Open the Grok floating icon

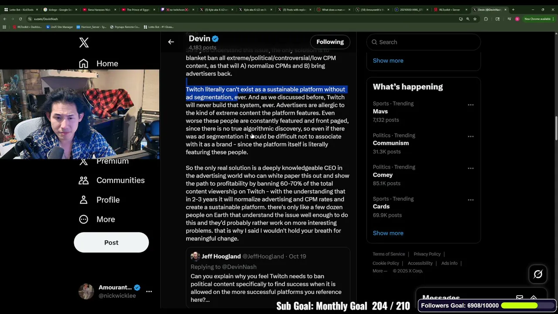point(538,274)
